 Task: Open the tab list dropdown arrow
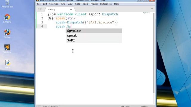coord(152,9)
